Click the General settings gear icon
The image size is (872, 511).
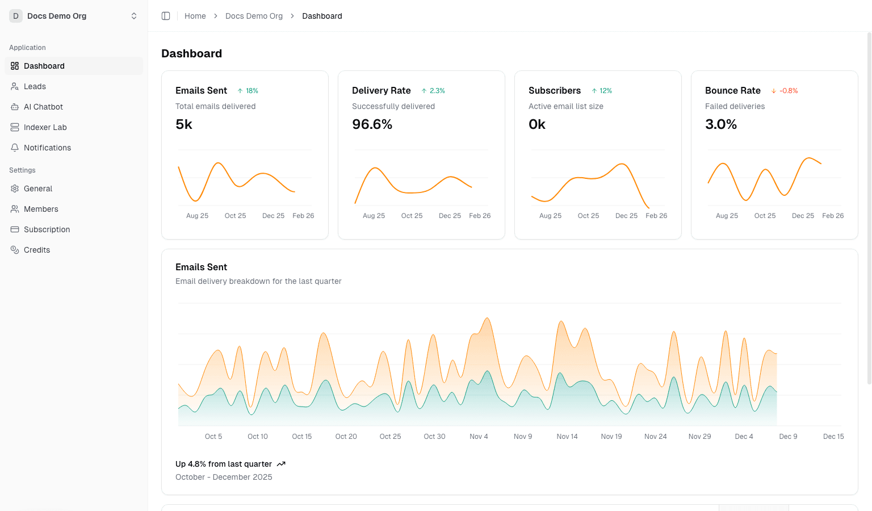pos(15,189)
